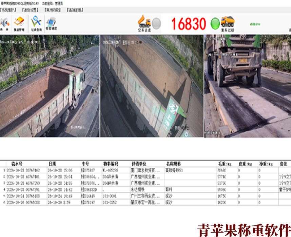Open the 『系统维护』 menu
Screen dimensions: 291x237
[x=7, y=10]
